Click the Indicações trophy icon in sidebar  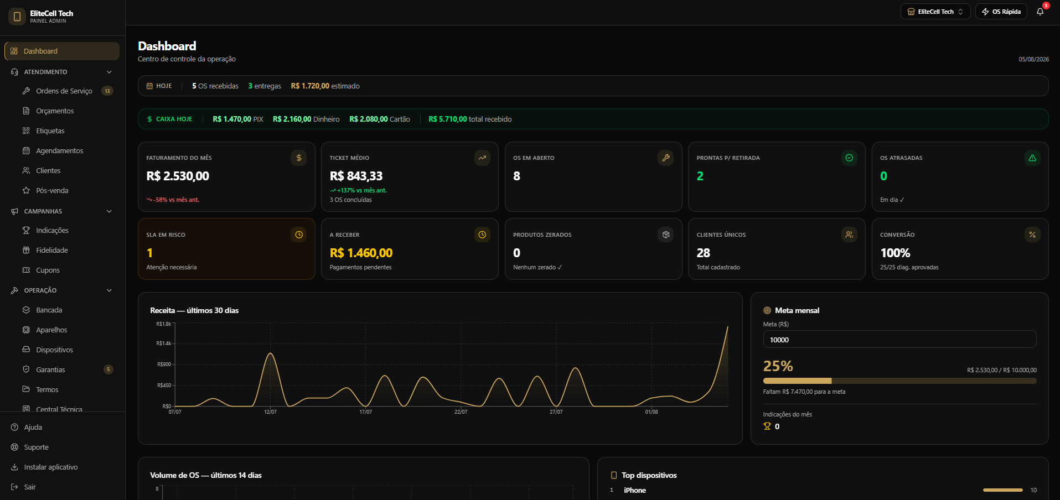click(26, 230)
